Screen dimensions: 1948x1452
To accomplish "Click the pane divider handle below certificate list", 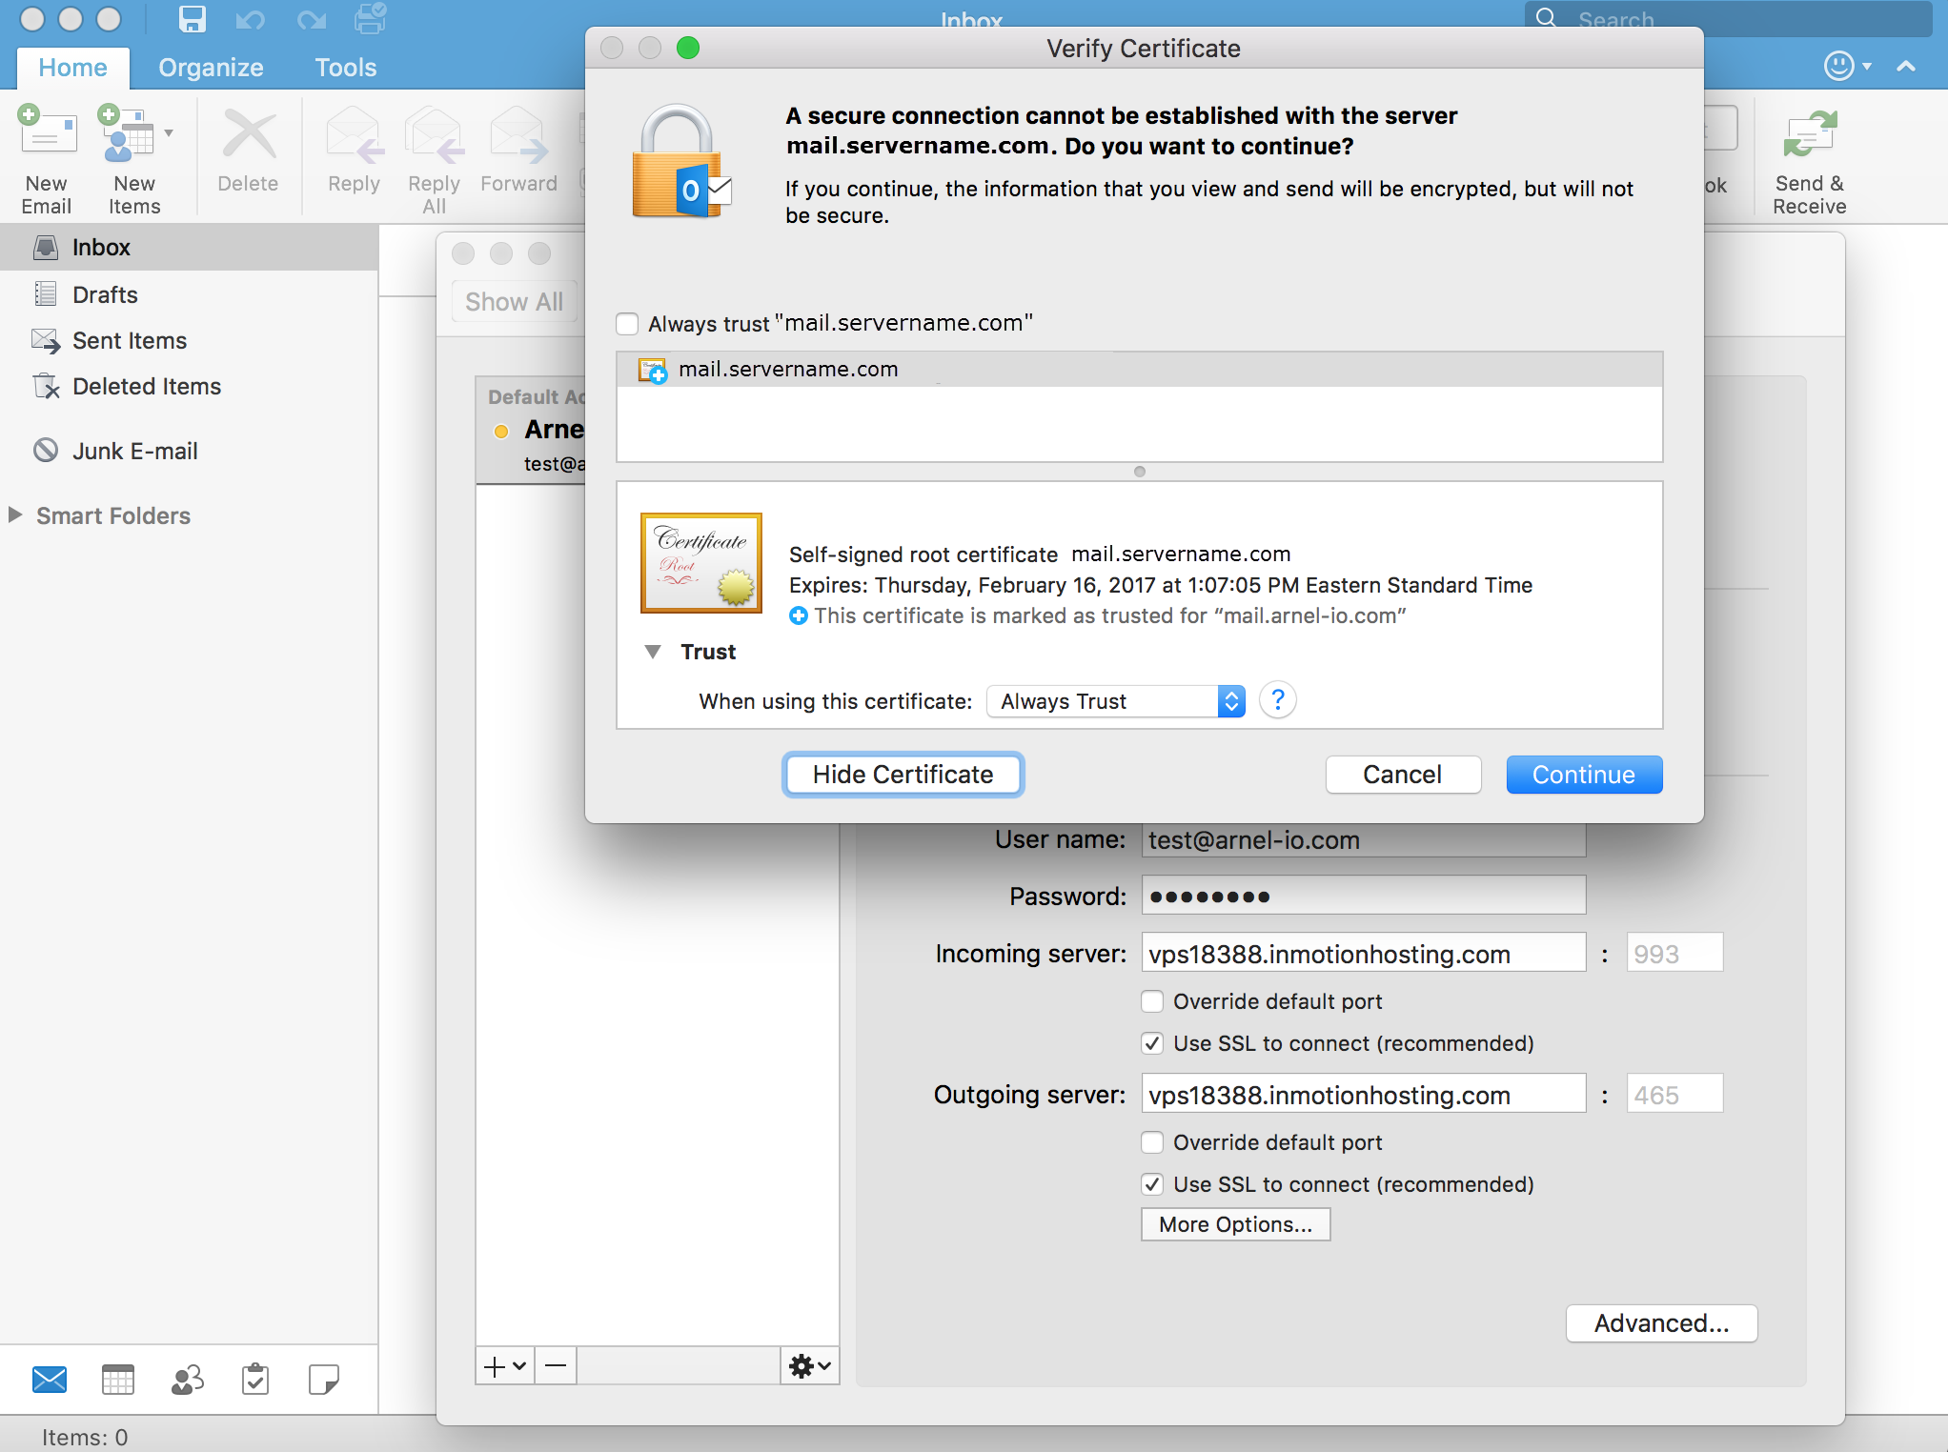I will tap(1139, 472).
